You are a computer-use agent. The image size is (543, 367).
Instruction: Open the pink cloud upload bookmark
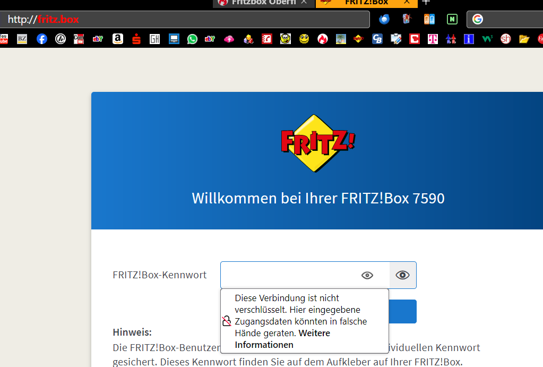pyautogui.click(x=229, y=39)
